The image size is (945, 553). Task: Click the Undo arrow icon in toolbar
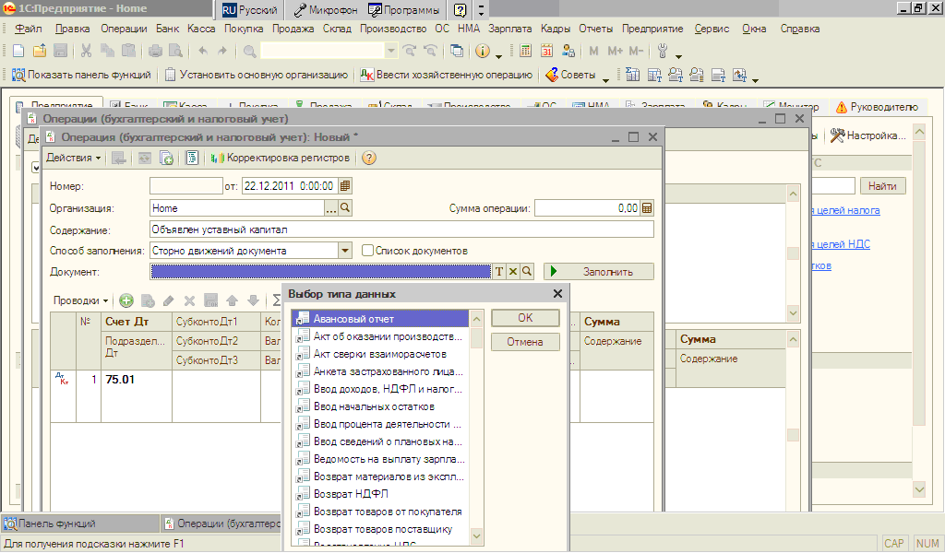203,51
